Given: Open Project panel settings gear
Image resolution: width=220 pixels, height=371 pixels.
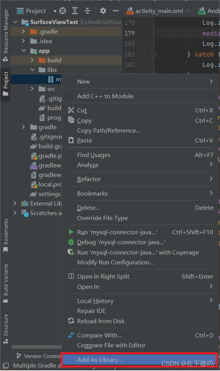Looking at the screenshot, I should (103, 11).
